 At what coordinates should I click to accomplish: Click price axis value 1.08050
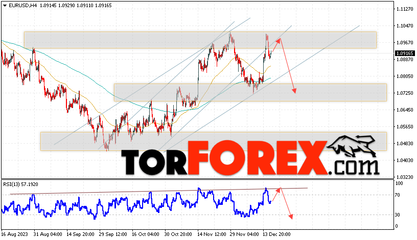click(x=405, y=76)
